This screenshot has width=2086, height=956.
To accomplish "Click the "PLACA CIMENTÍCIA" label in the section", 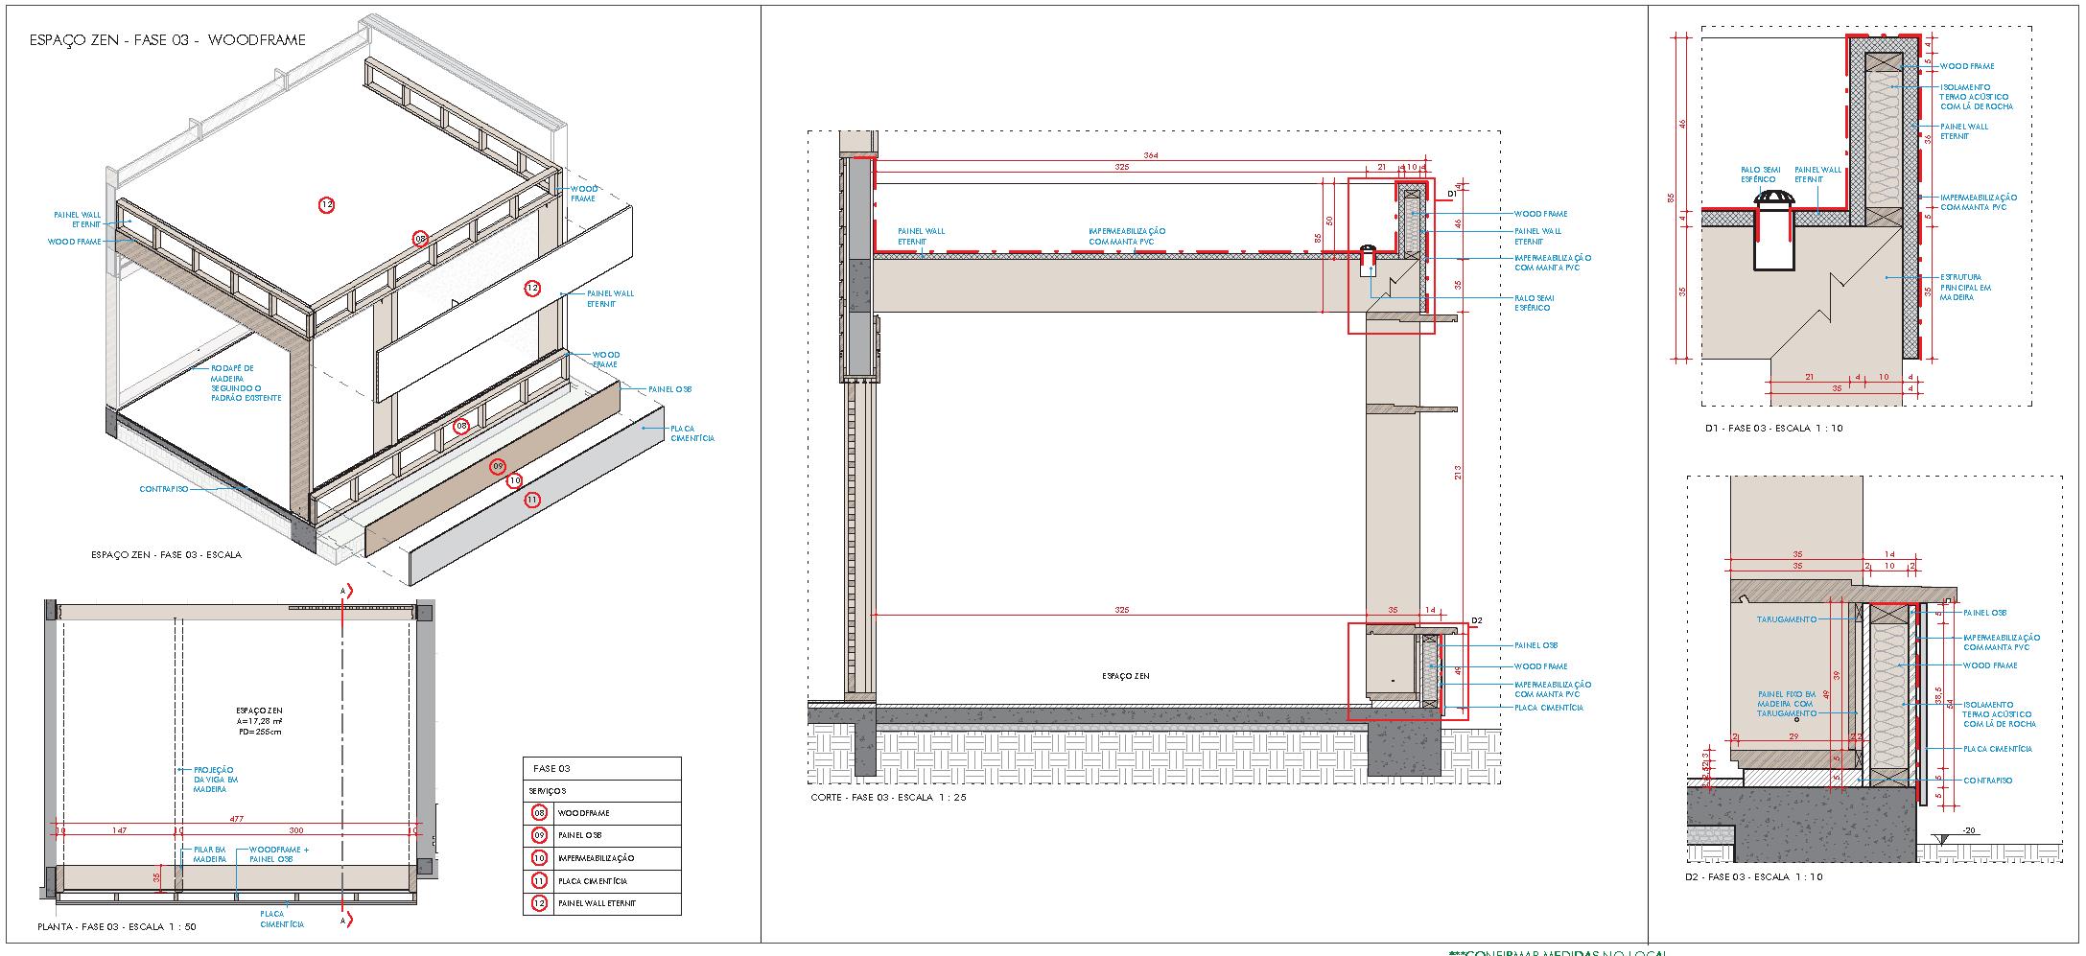I will (x=1549, y=708).
